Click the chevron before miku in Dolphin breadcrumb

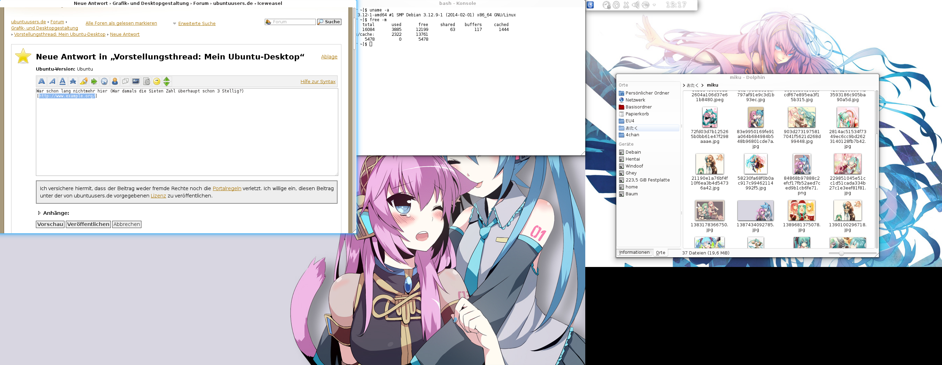pos(702,85)
